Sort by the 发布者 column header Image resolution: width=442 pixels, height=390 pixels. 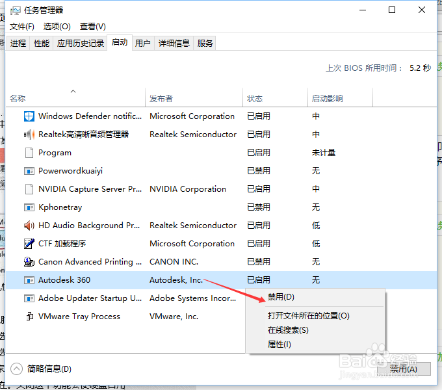(194, 98)
